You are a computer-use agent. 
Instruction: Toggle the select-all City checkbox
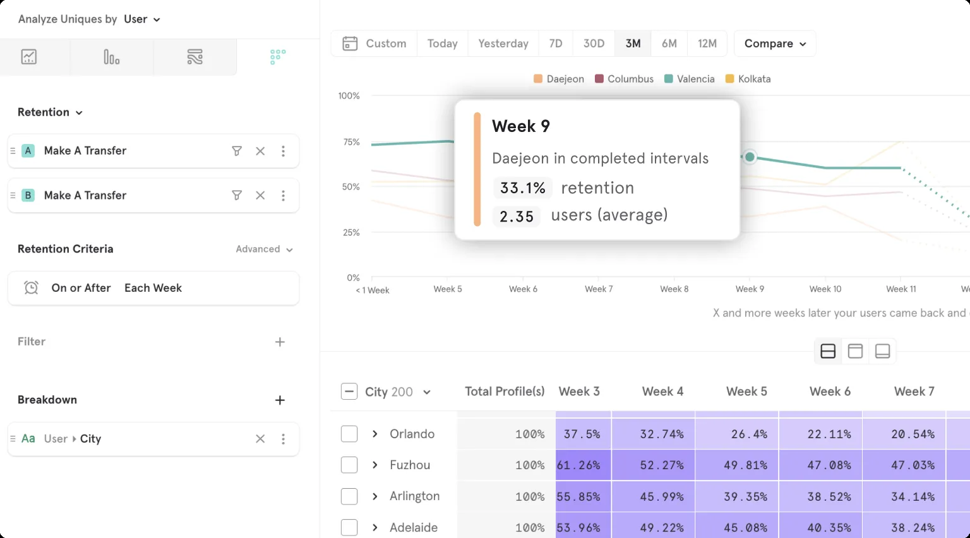tap(349, 392)
